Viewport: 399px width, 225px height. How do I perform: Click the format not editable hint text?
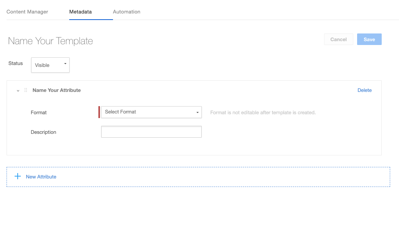click(x=263, y=113)
